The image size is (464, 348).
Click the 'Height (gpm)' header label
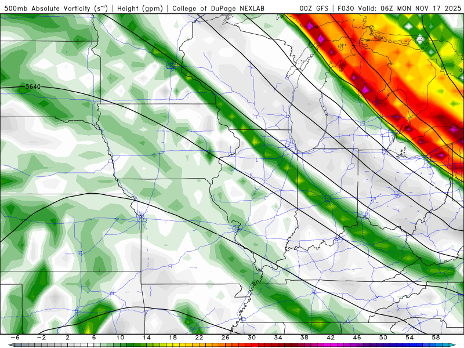pos(140,9)
